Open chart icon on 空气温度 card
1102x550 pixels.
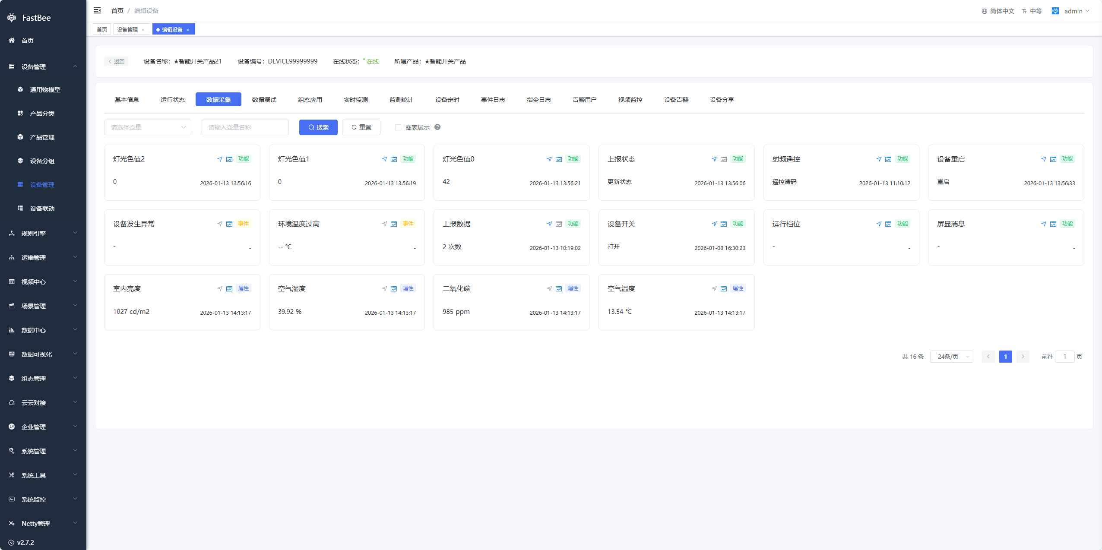[x=724, y=289]
